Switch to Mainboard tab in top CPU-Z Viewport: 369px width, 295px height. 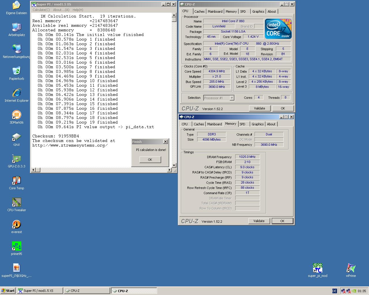(x=215, y=12)
